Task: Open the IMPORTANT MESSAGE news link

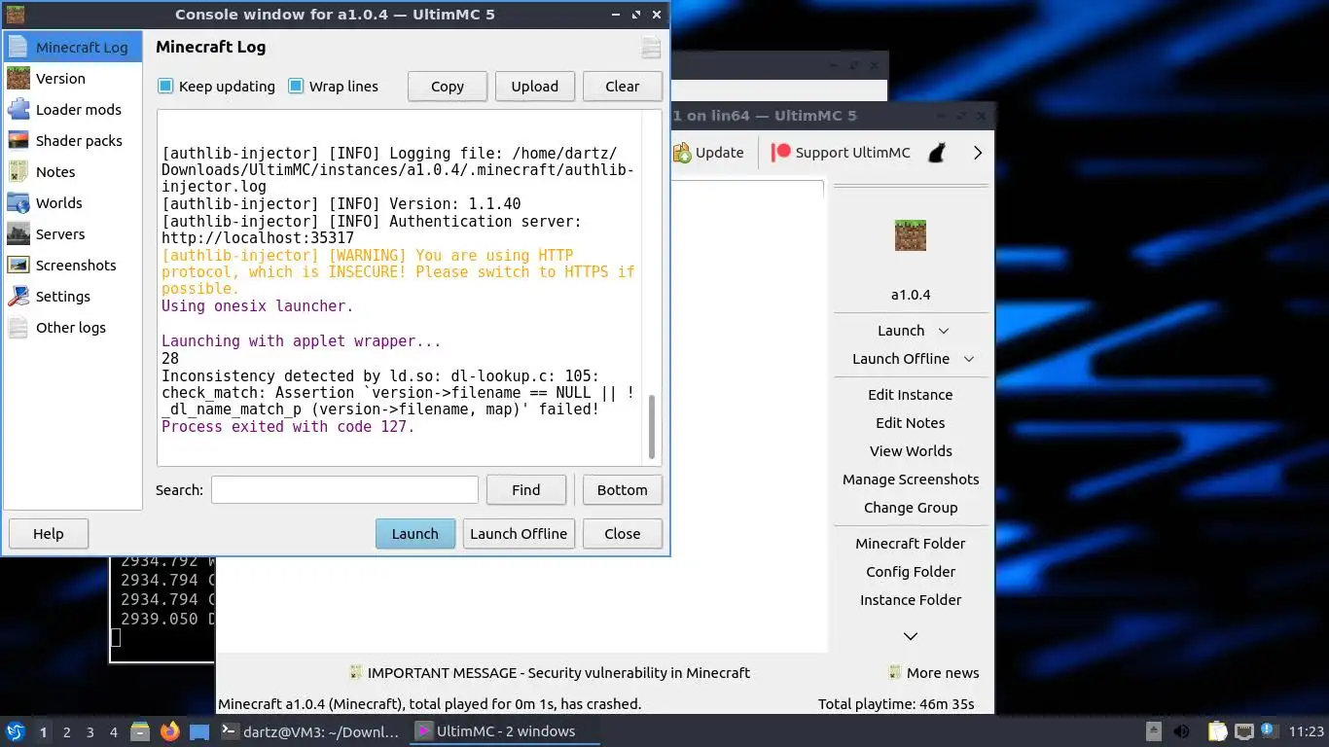Action: coord(550,672)
